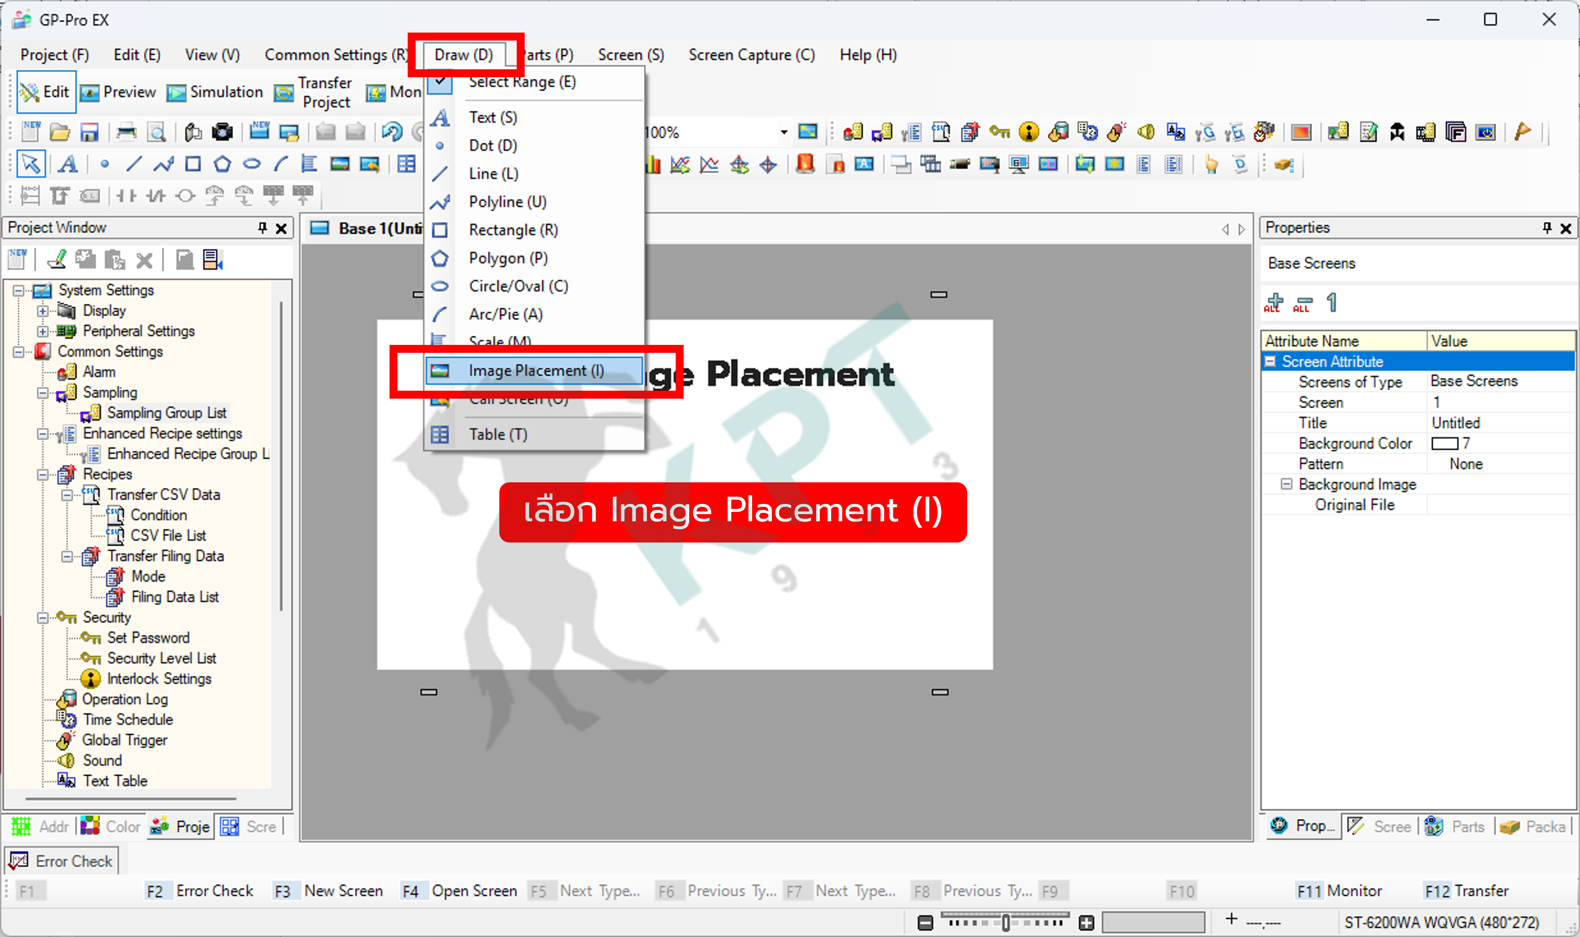
Task: Open the zoom percentage dropdown
Action: click(x=783, y=133)
